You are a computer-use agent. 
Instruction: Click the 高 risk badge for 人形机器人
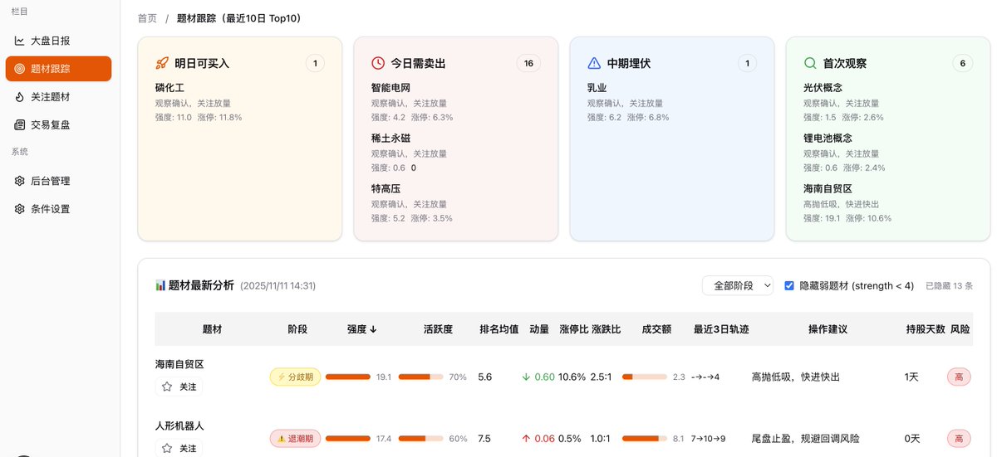[x=959, y=439]
